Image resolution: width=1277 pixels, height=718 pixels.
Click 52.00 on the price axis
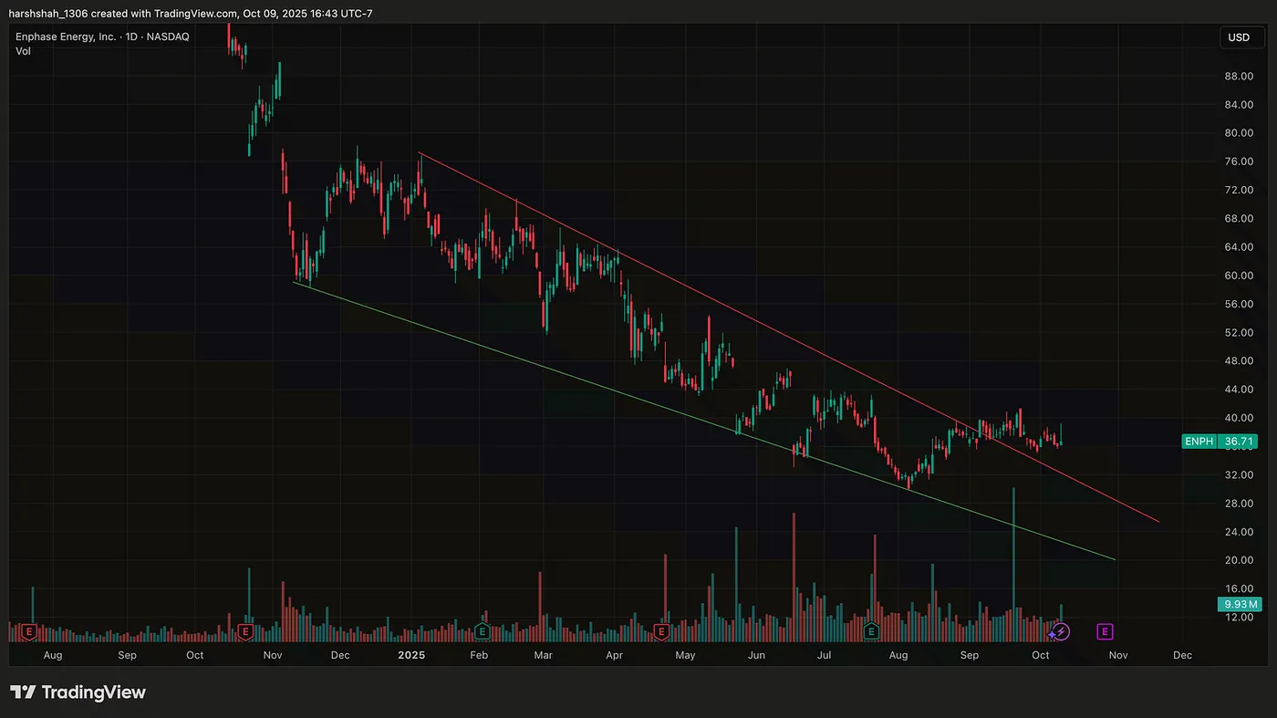pyautogui.click(x=1239, y=332)
